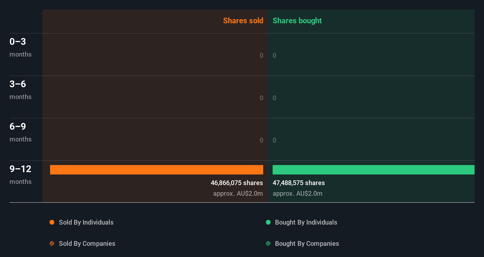This screenshot has height=257, width=484.
Task: Click the green Bought By Individuals legend dot
Action: tap(268, 222)
